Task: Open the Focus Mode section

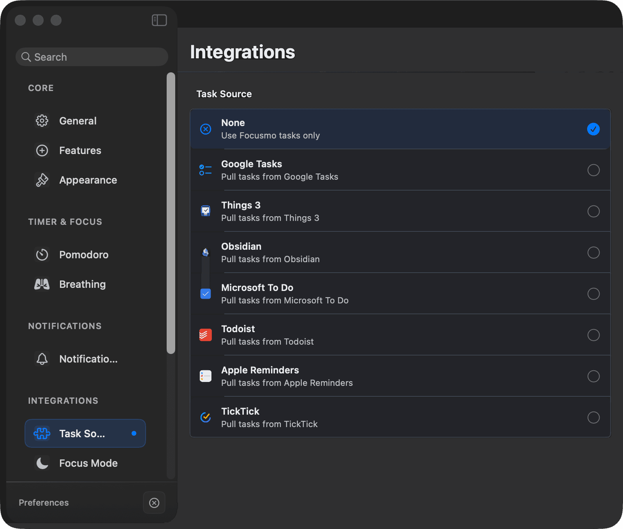Action: pyautogui.click(x=85, y=463)
